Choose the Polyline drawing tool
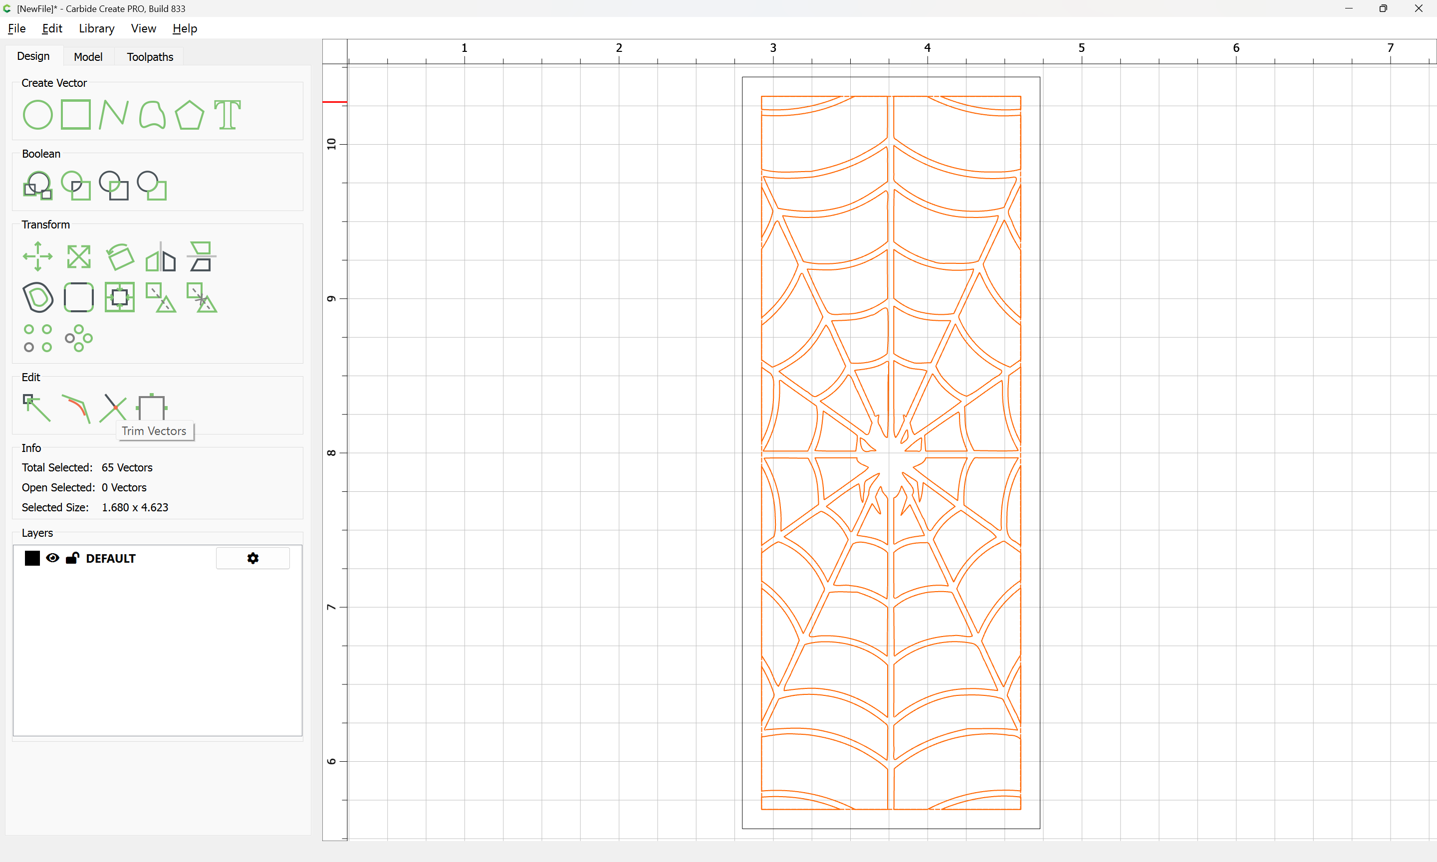The height and width of the screenshot is (862, 1437). click(113, 114)
